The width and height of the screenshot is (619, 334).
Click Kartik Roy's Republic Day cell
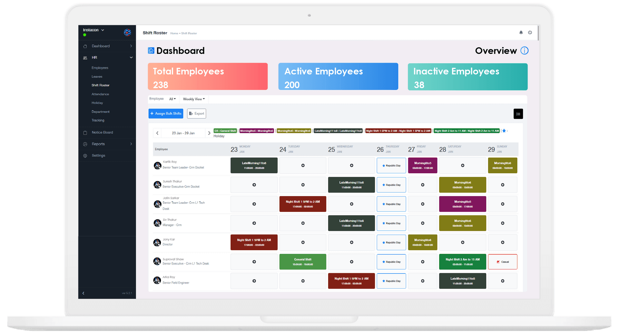[x=391, y=166]
